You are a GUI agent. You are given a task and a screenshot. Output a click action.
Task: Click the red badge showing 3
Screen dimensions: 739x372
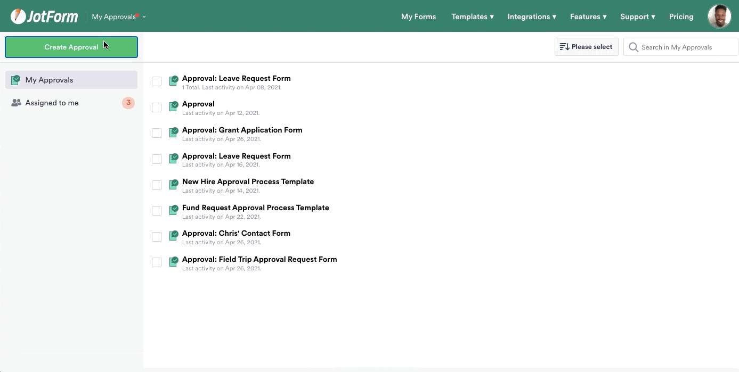tap(128, 103)
